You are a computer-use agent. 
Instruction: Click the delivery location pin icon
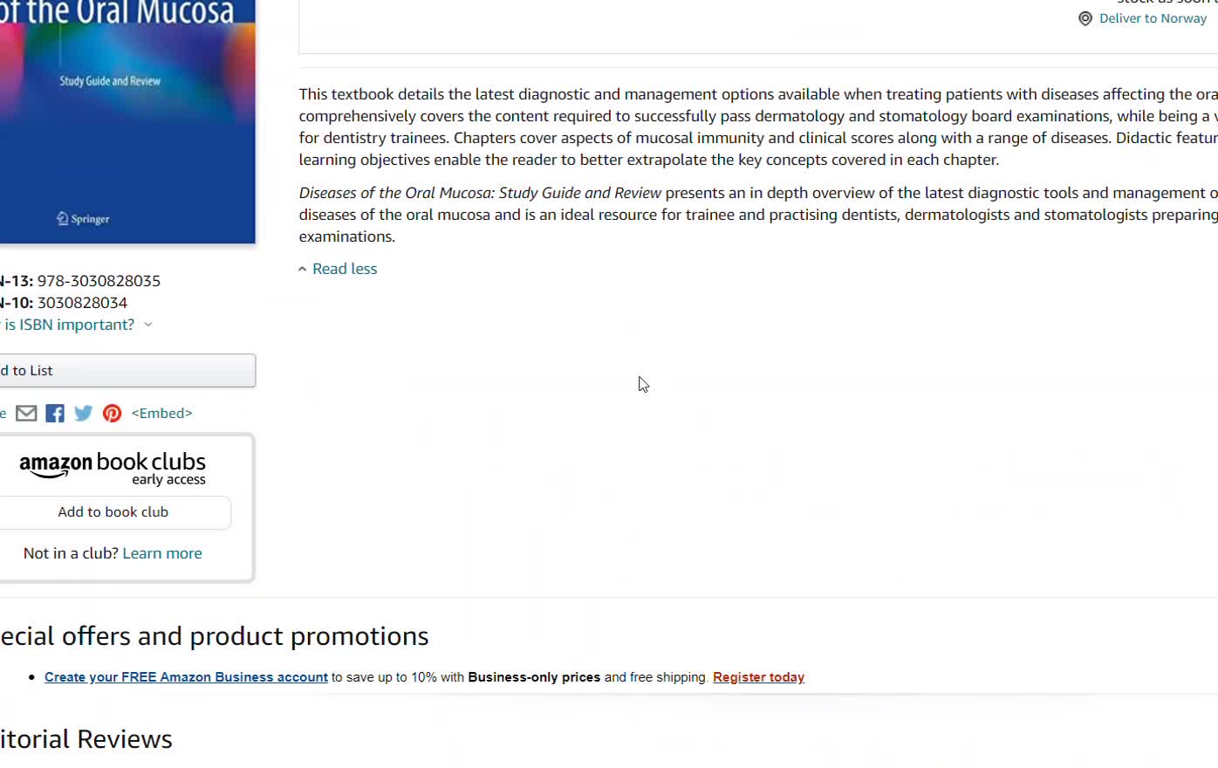[x=1085, y=19]
